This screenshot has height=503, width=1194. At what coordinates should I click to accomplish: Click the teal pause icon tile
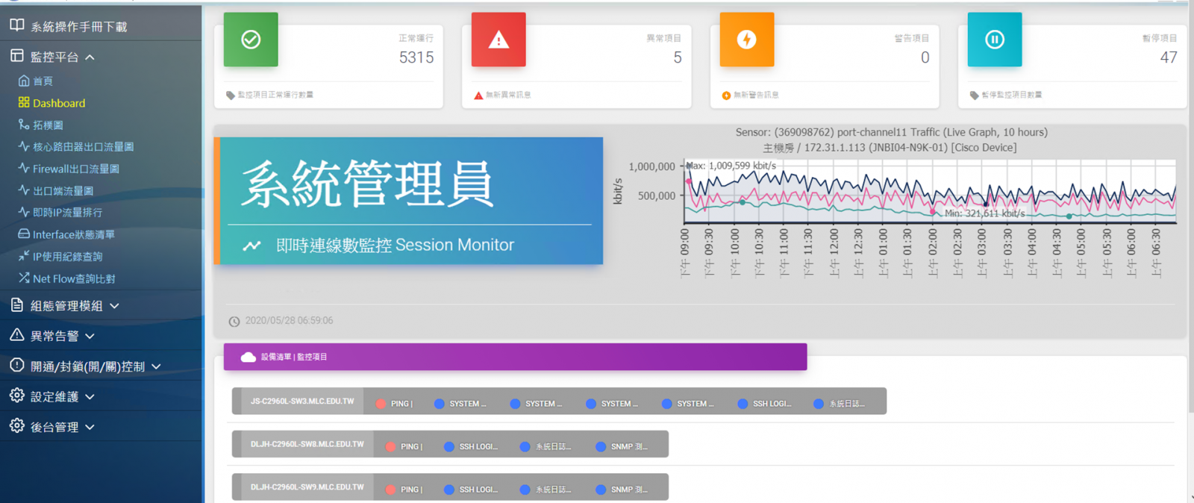point(994,40)
